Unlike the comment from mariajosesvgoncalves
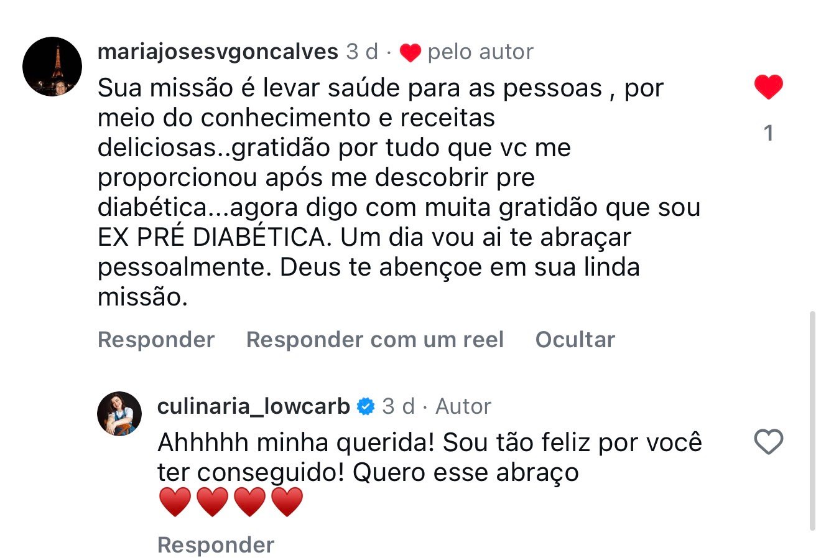This screenshot has height=560, width=821. (x=768, y=87)
